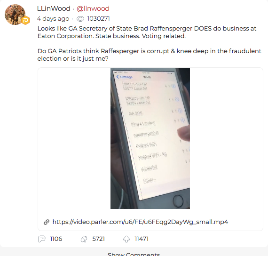Expand Show Comments section
This screenshot has height=256, width=268.
coord(134,254)
